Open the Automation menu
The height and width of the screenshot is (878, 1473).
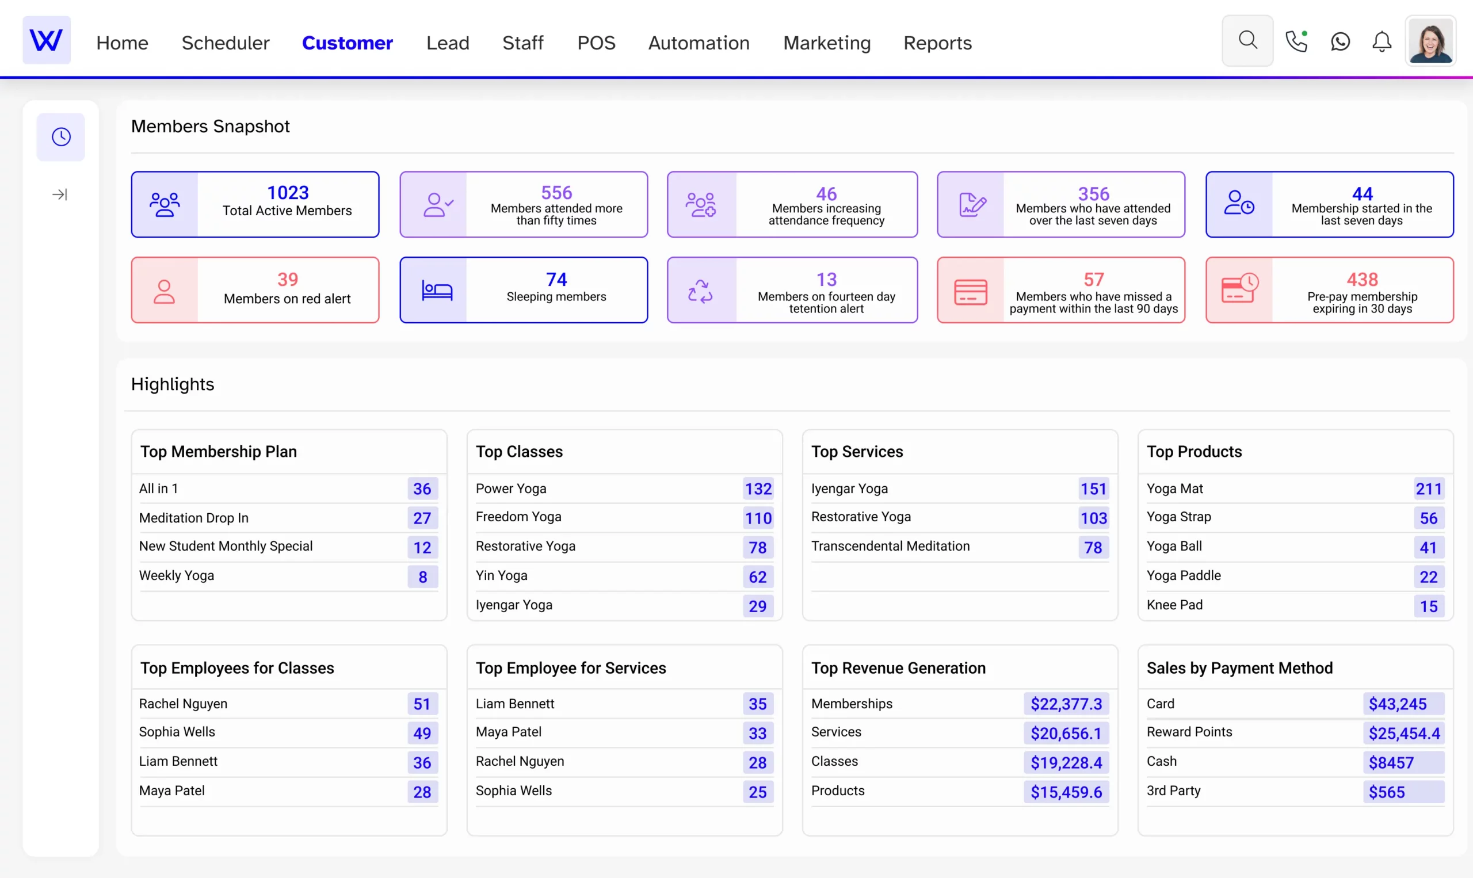pos(699,43)
